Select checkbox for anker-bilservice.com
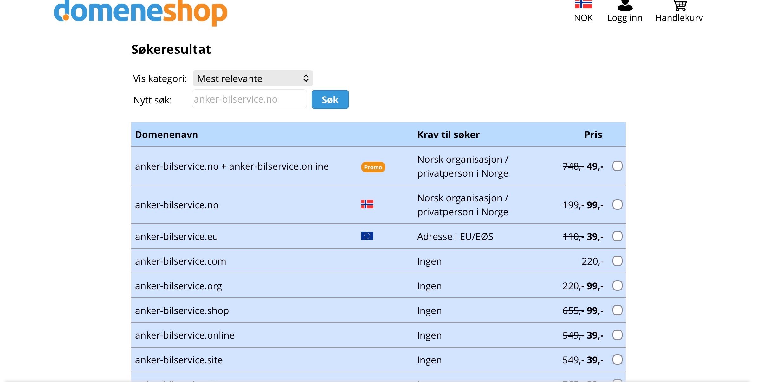Image resolution: width=757 pixels, height=382 pixels. tap(617, 261)
